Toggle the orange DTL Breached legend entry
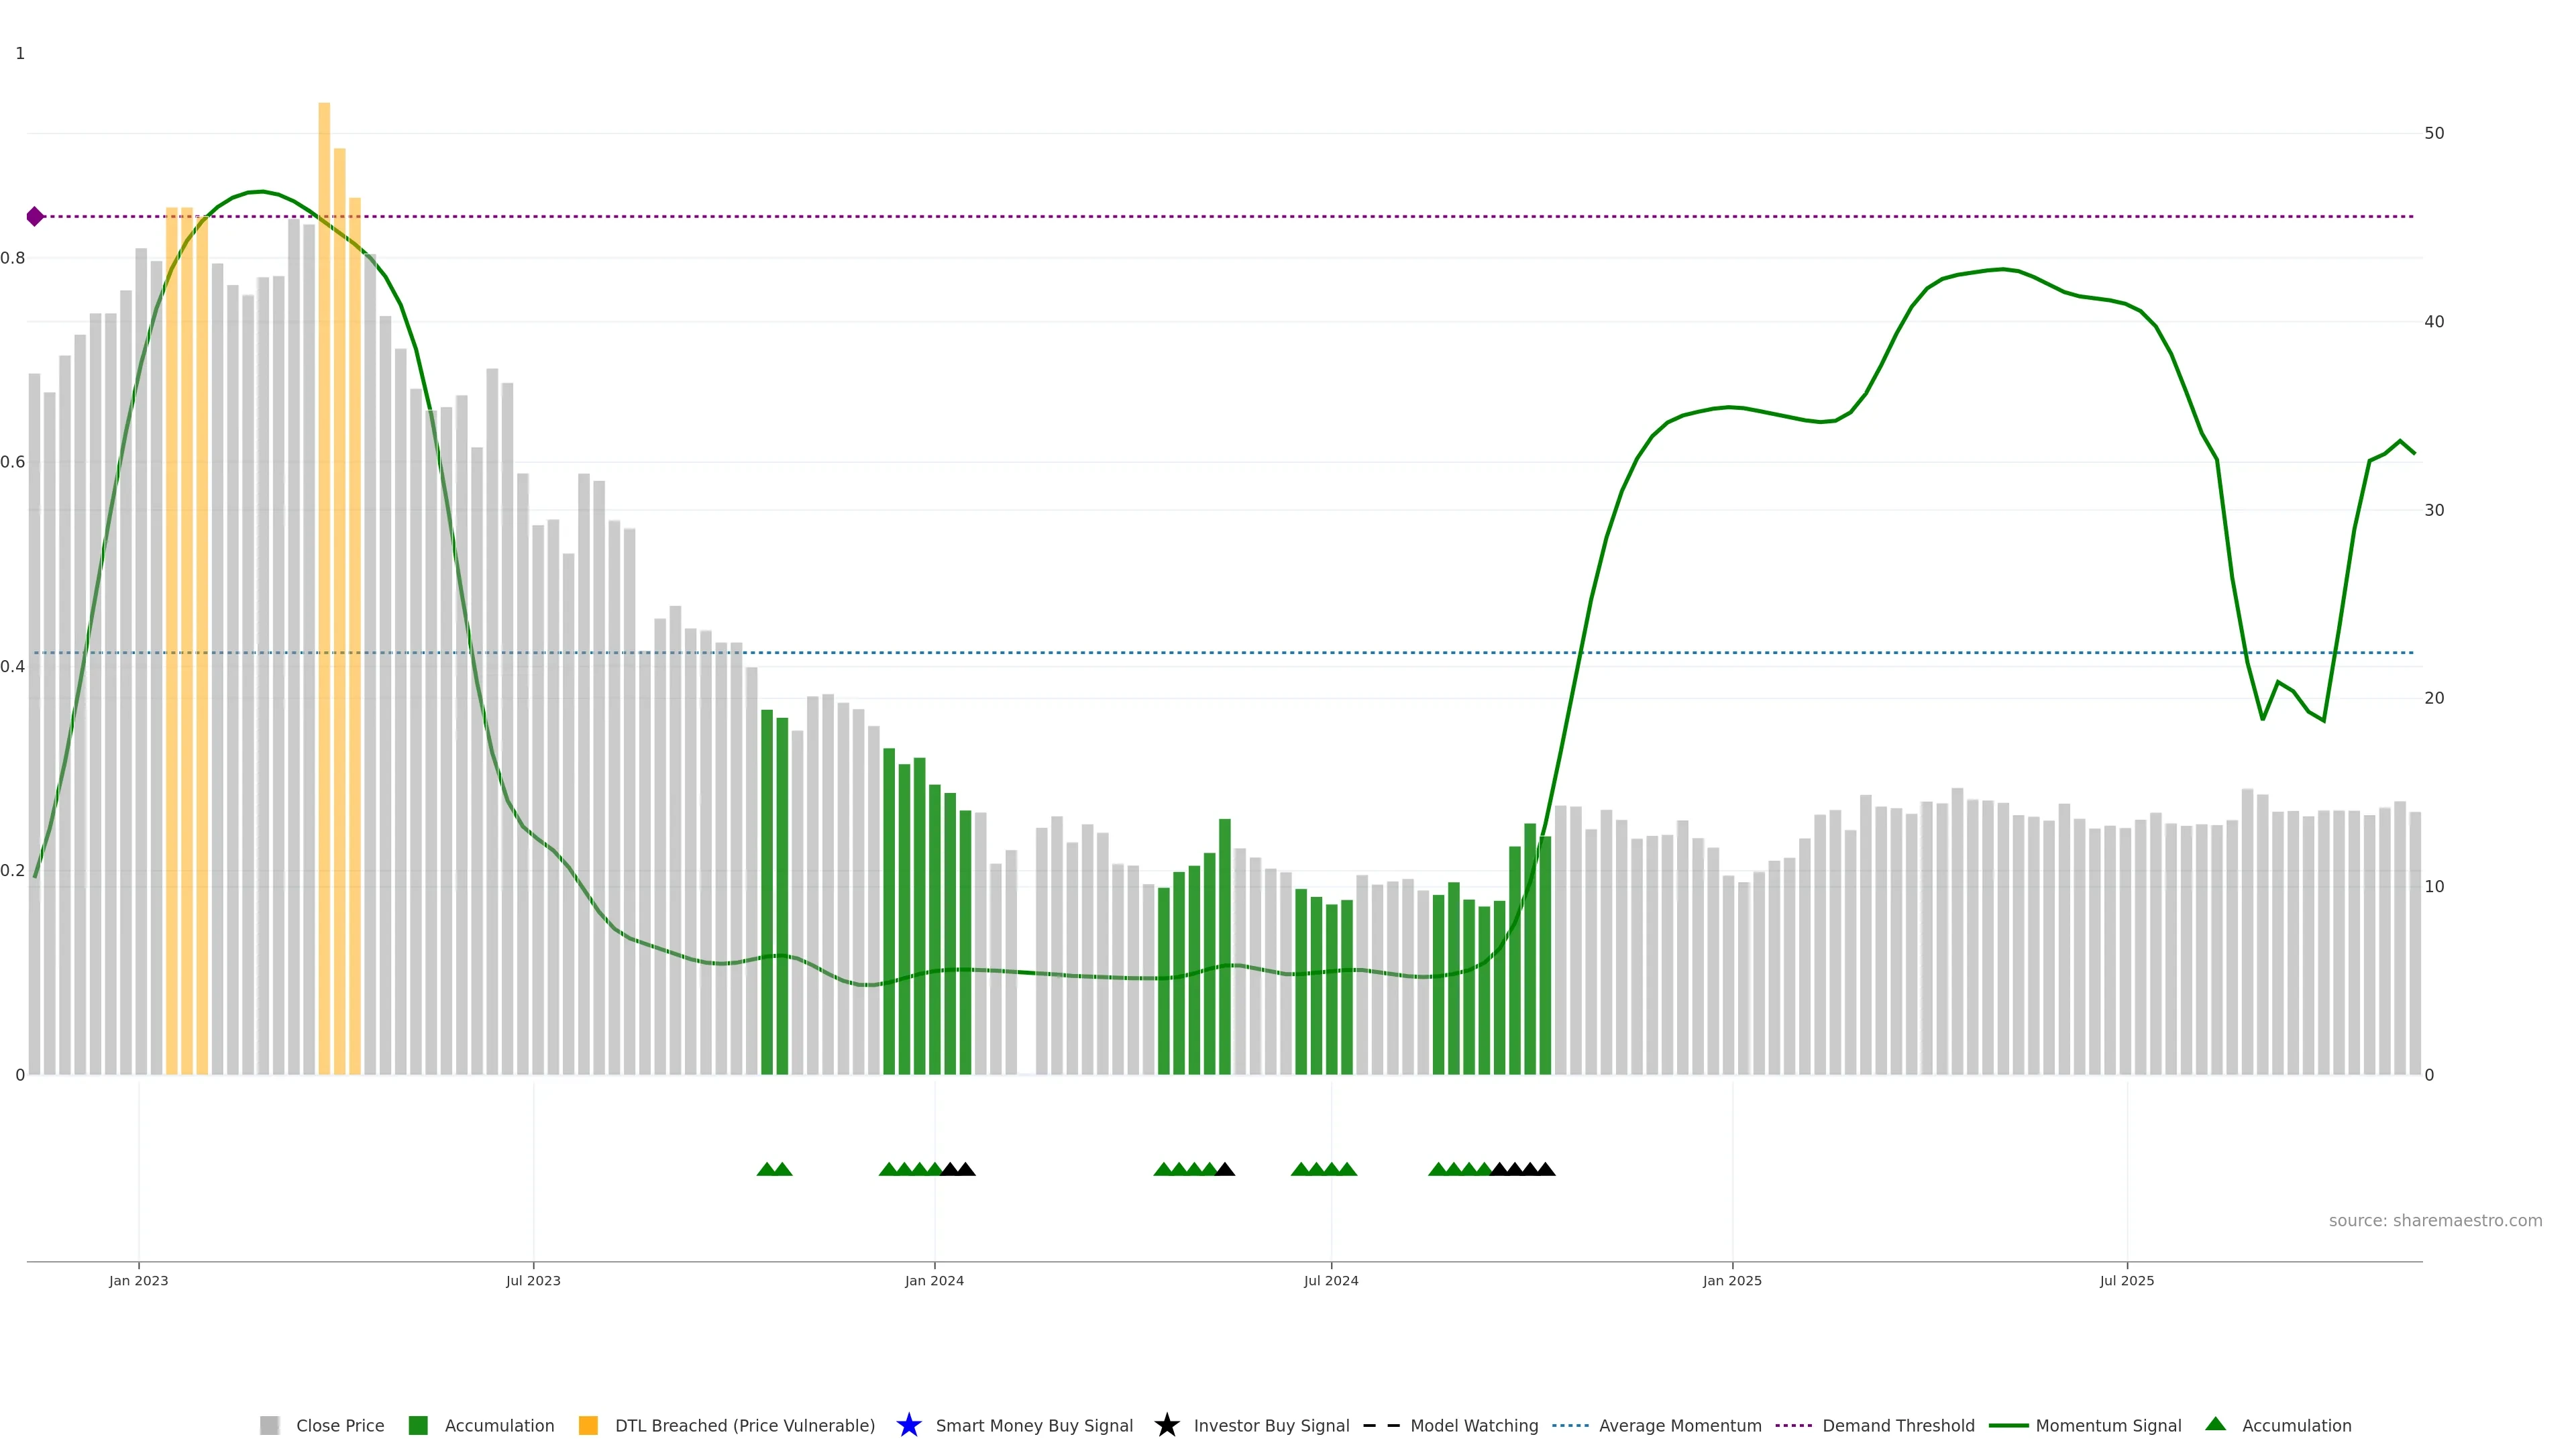 pos(588,1425)
